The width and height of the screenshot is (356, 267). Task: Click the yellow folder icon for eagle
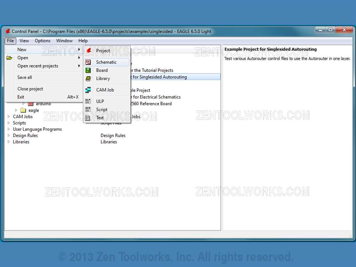23,110
